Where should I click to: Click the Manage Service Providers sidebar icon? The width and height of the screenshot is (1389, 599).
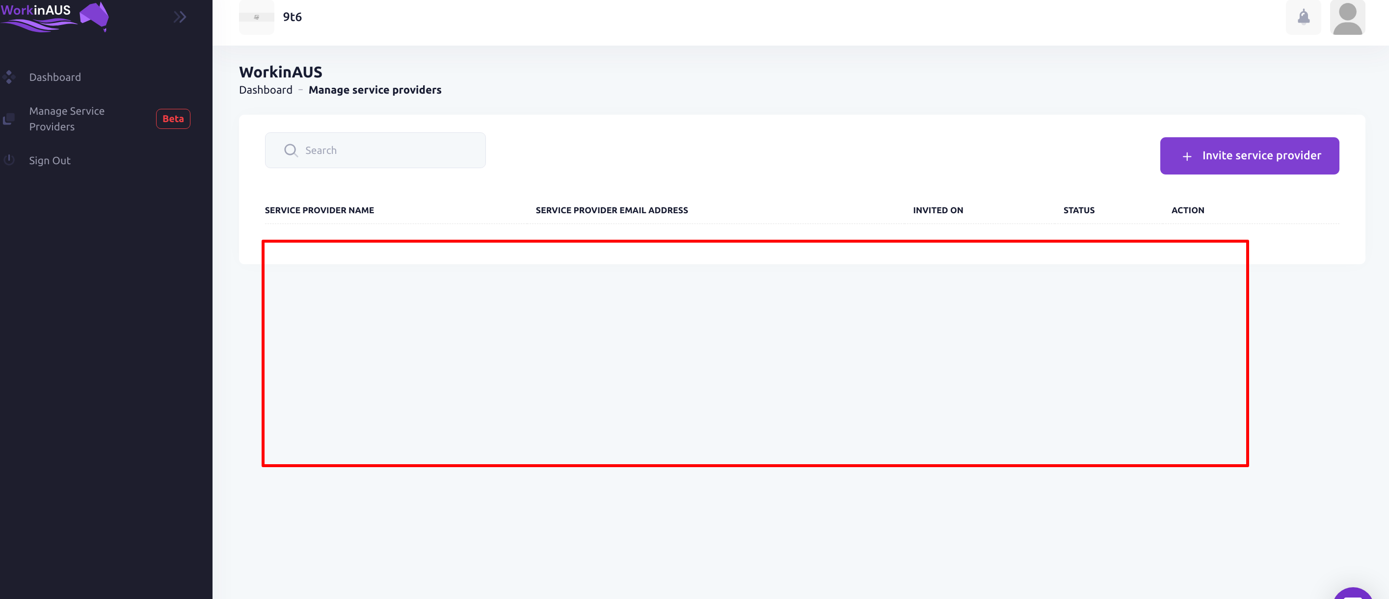[9, 119]
